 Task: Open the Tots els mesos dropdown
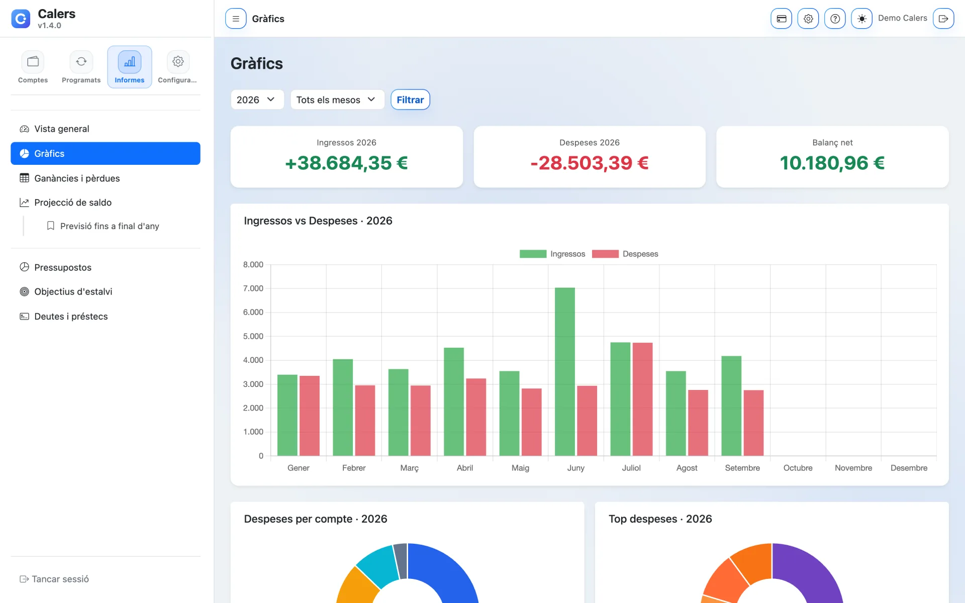pos(337,99)
